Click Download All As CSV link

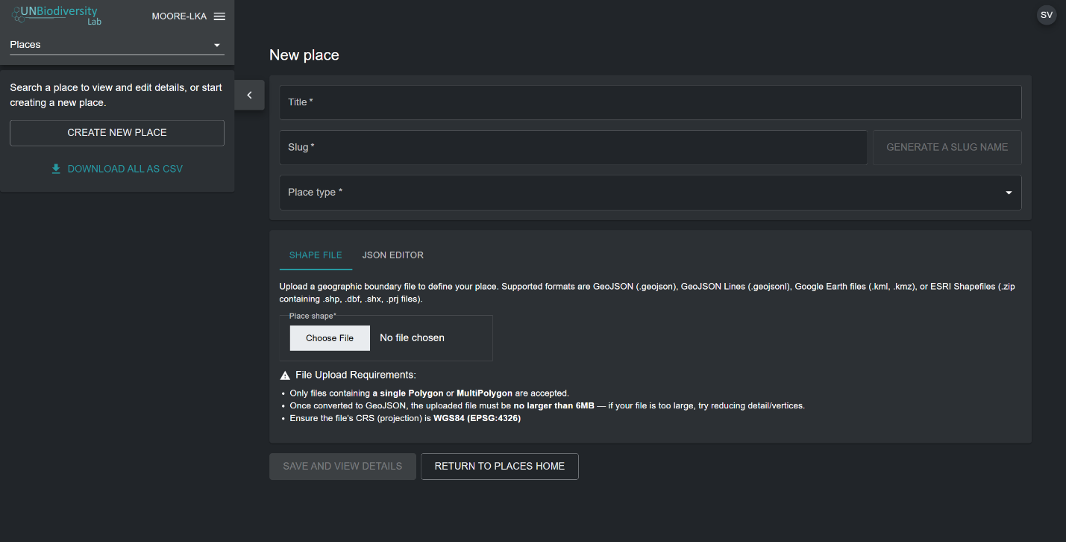tap(125, 169)
